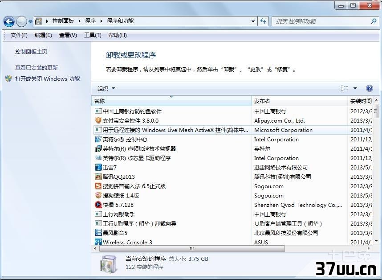This screenshot has height=280, width=382.
Task: Select the 迅雷7 program icon
Action: [x=98, y=167]
